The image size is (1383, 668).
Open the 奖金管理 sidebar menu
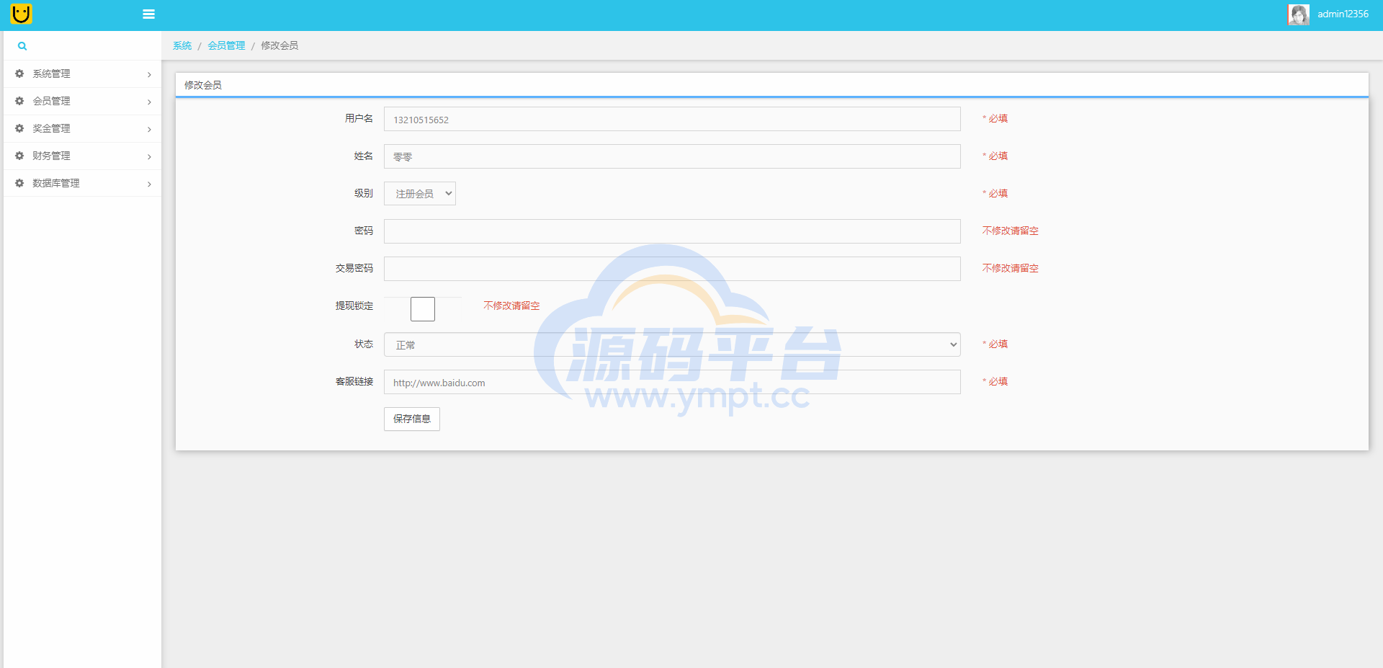[x=82, y=129]
